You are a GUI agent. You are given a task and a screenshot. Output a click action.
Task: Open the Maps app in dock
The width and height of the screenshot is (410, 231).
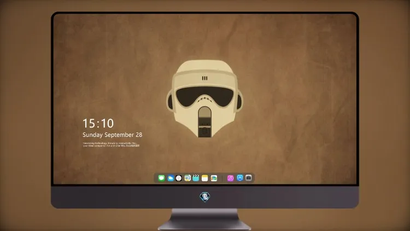[188, 178]
